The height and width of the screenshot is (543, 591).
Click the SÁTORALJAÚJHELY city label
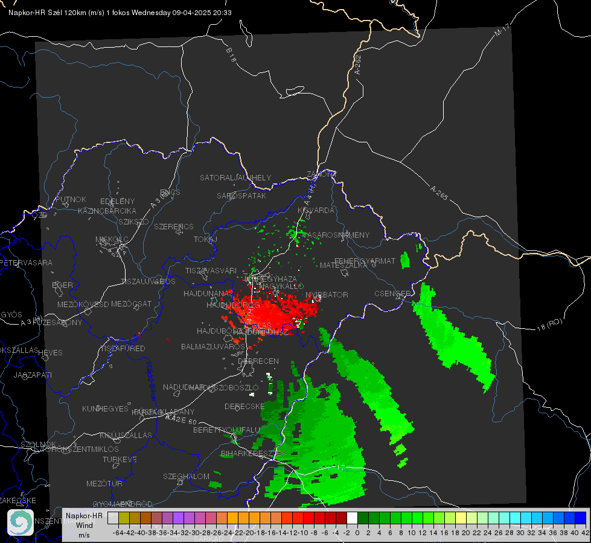pos(235,177)
